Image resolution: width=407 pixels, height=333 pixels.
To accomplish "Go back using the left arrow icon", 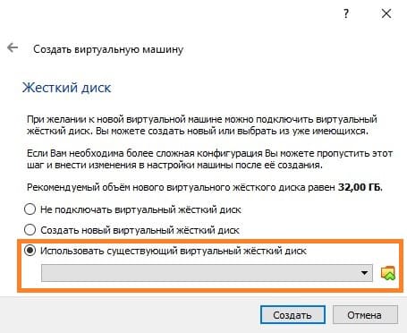I will [13, 47].
